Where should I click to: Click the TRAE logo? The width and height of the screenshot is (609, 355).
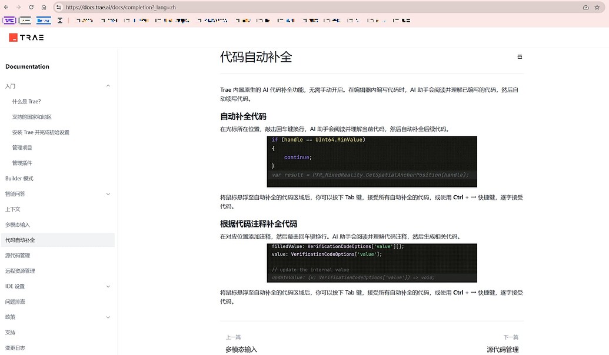pos(26,37)
